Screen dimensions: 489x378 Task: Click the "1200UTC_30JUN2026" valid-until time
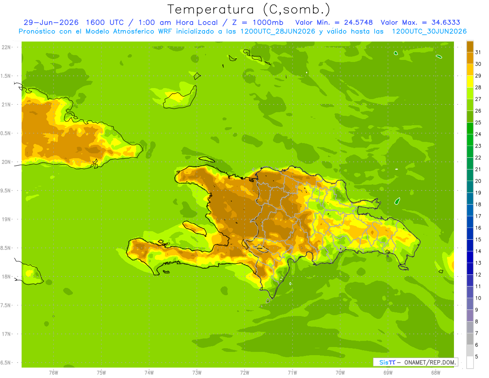point(429,31)
